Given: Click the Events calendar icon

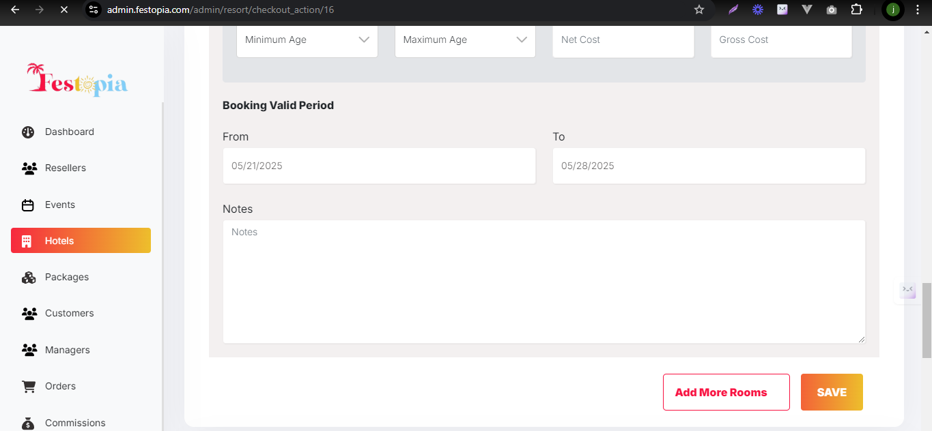Looking at the screenshot, I should point(28,205).
